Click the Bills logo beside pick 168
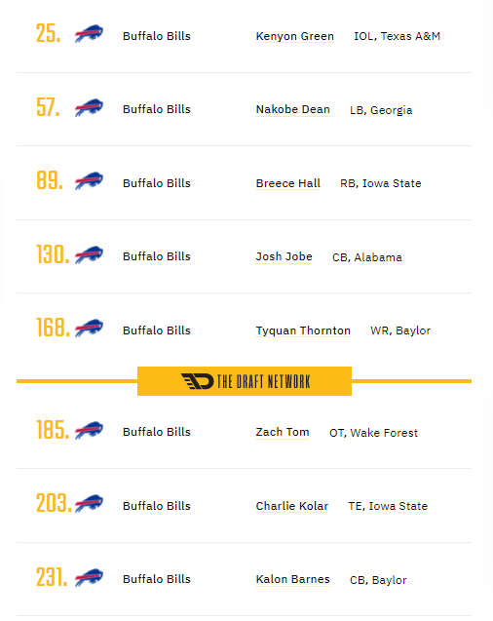The width and height of the screenshot is (493, 621). pos(89,328)
